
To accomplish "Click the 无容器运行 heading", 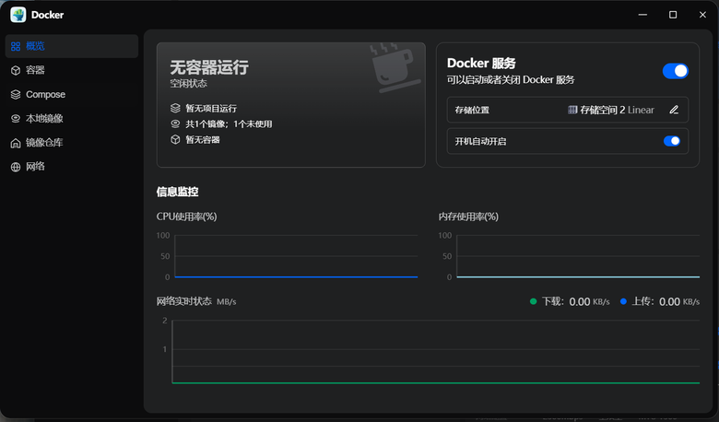I will (x=209, y=67).
